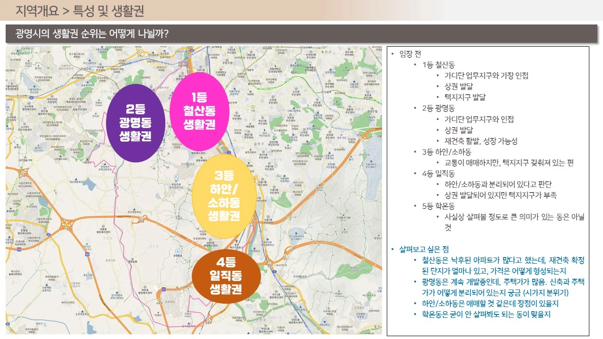
Task: Select the 재건축 활발, 성장 가능성 line
Action: 481,141
